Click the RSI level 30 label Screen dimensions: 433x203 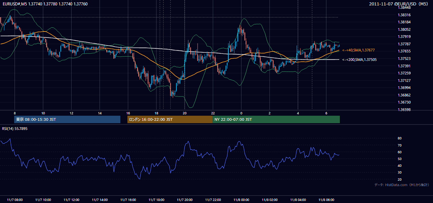(x=399, y=173)
